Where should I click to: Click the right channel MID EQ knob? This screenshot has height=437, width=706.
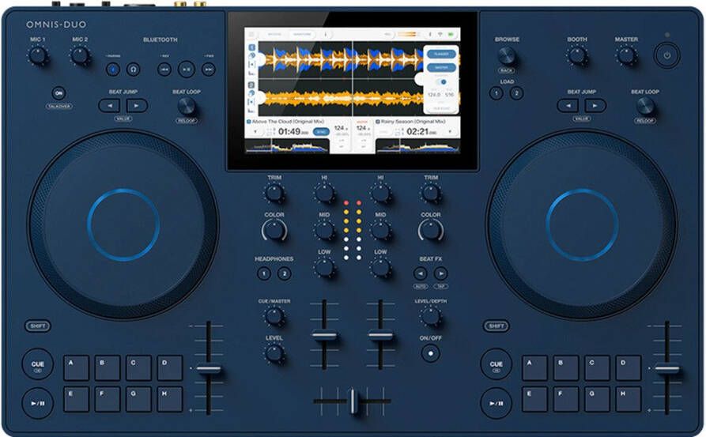380,231
